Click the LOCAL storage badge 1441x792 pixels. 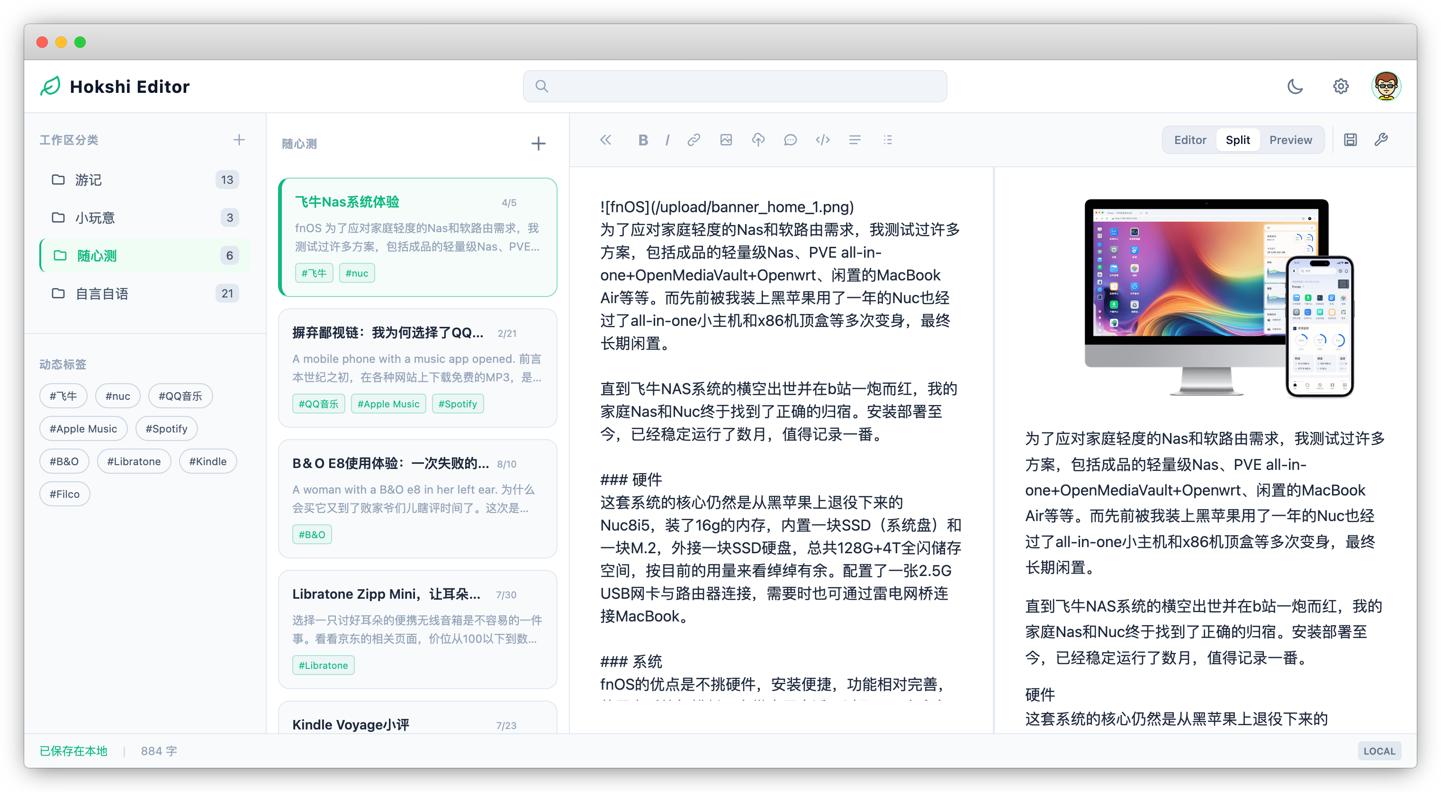(x=1379, y=751)
